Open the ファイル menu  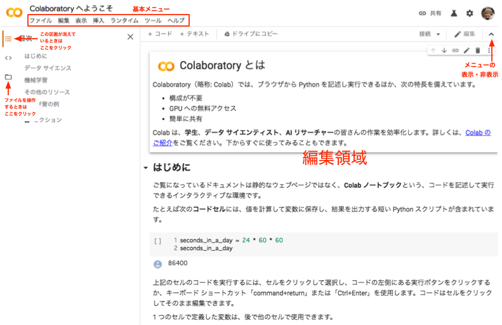[x=41, y=20]
